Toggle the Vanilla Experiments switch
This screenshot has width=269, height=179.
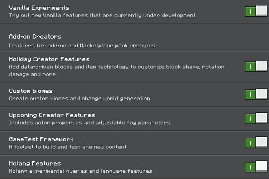(256, 11)
